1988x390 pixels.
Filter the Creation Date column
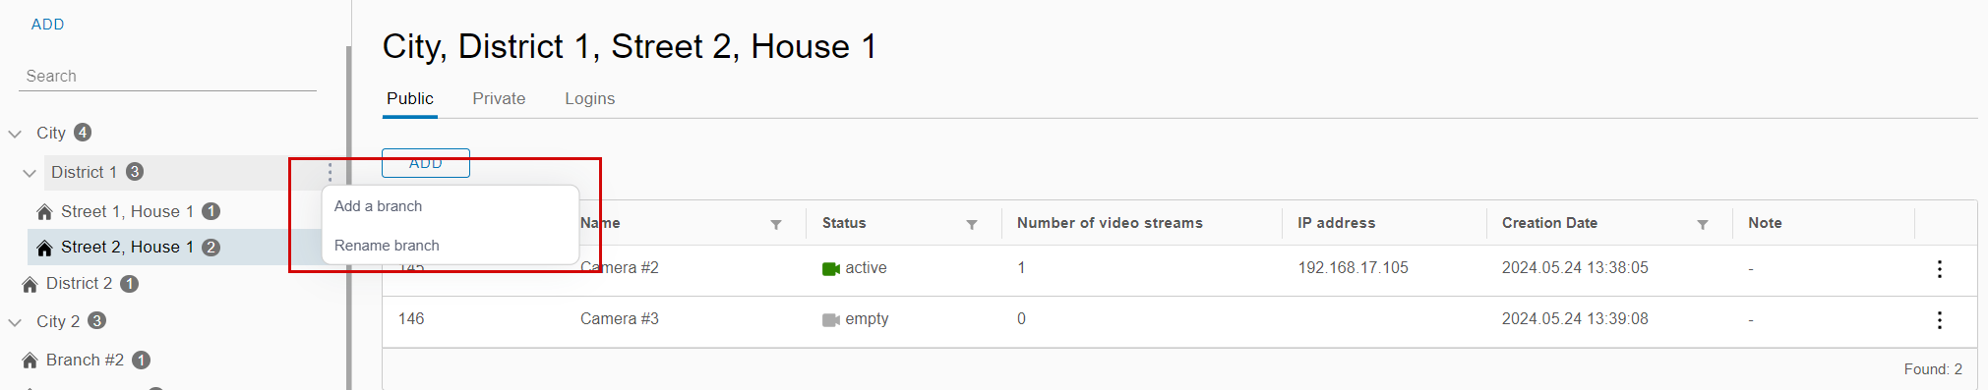[x=1703, y=225]
